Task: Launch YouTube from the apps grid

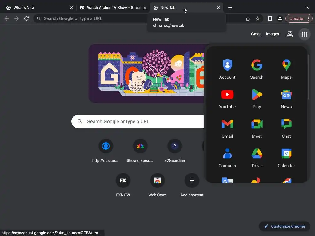Action: [227, 98]
